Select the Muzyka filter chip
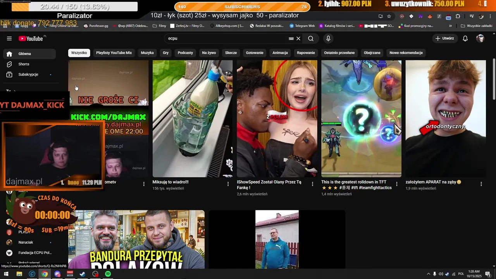This screenshot has width=496, height=279. point(147,53)
